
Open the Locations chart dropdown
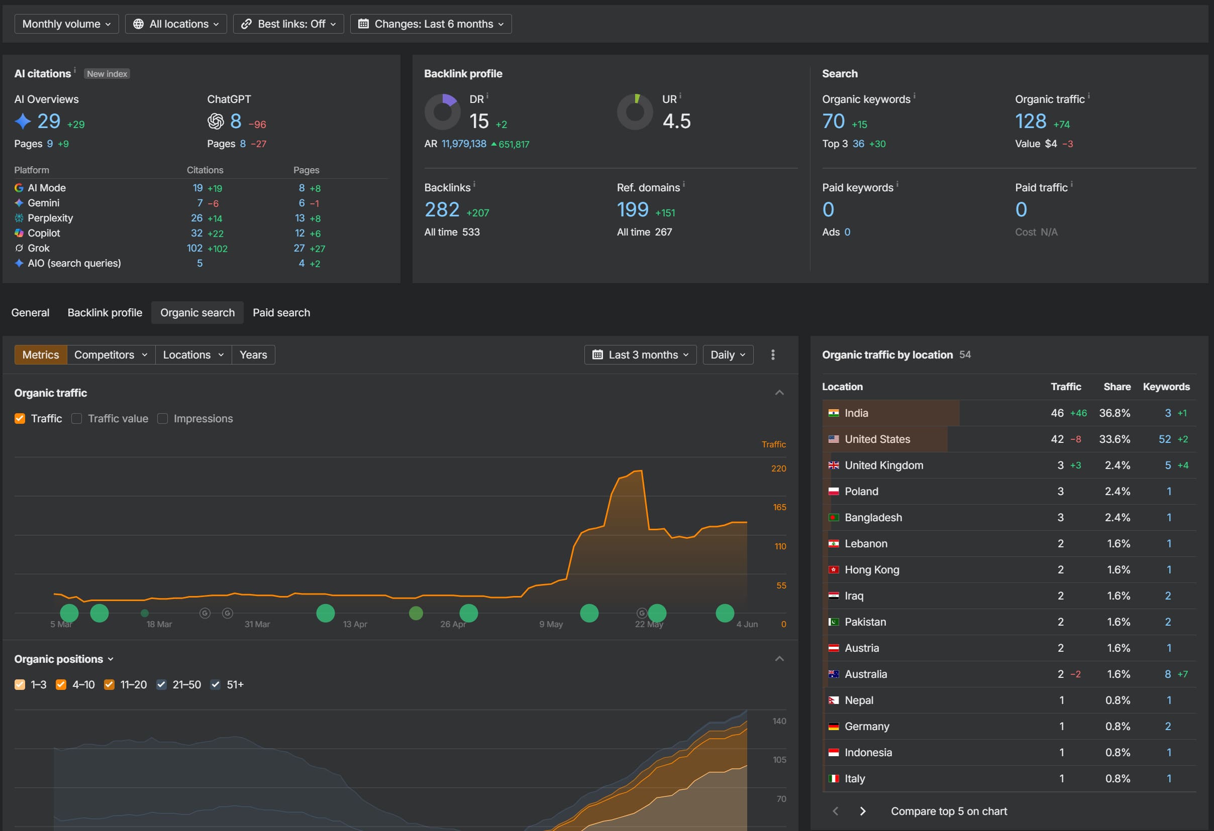pos(193,355)
